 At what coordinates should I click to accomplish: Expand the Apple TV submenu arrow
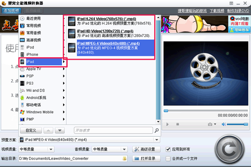[64, 69]
